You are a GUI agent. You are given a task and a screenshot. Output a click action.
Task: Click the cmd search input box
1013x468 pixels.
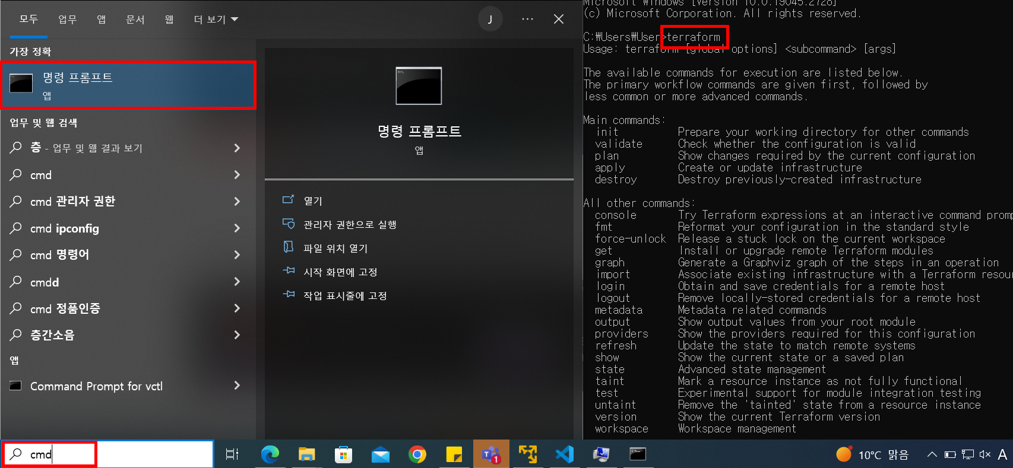107,454
